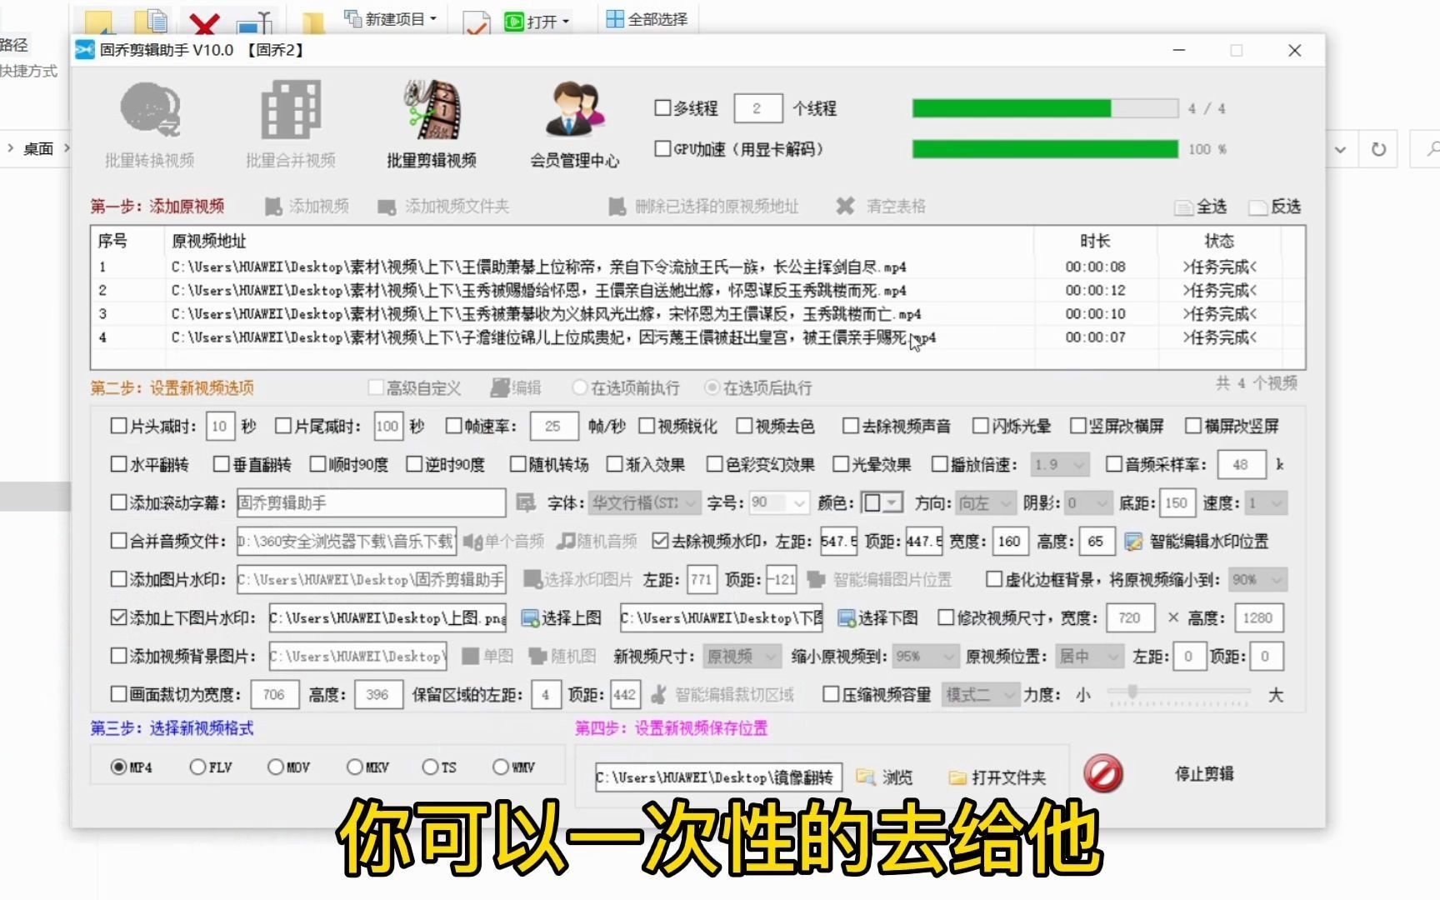Uncheck 去除视频水印 checkbox

pyautogui.click(x=660, y=541)
